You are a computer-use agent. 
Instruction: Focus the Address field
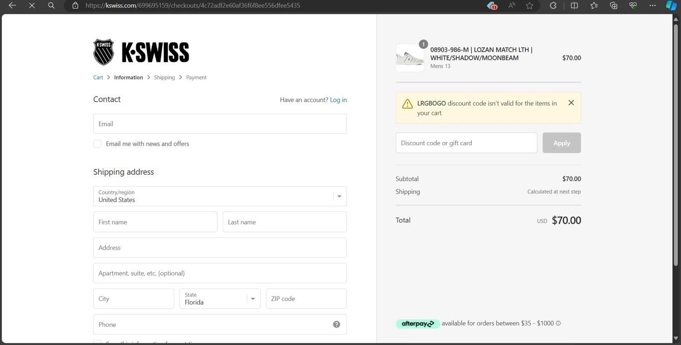(x=220, y=247)
